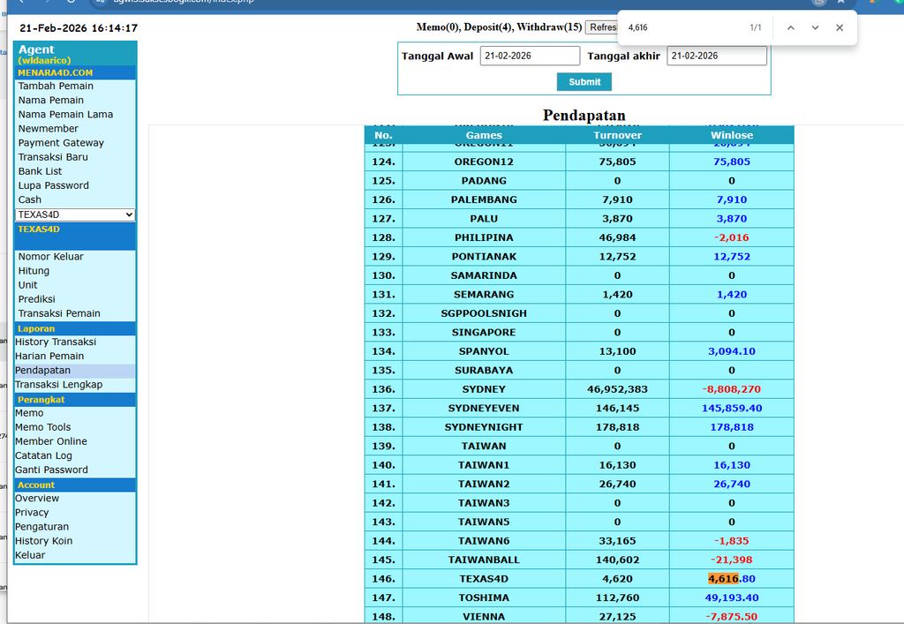Screen dimensions: 904x624
Task: Open Harian Pemain report
Action: click(49, 356)
